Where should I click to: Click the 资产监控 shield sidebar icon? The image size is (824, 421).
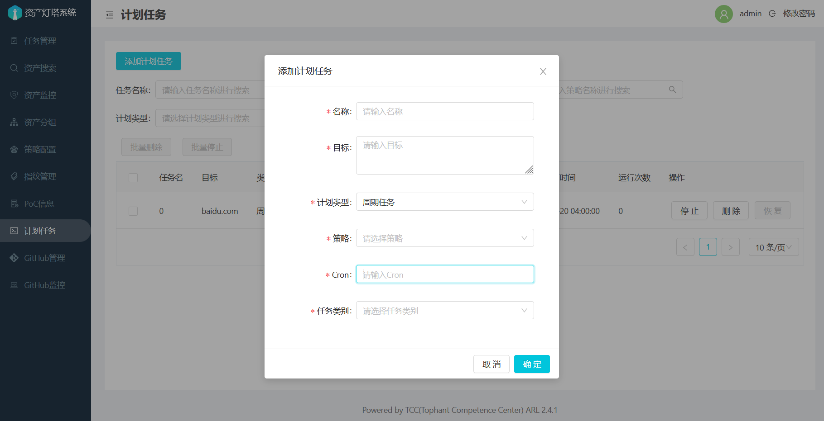[14, 95]
